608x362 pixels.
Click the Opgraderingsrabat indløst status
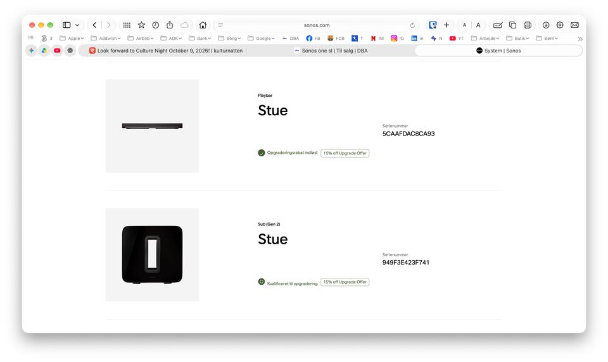click(288, 153)
